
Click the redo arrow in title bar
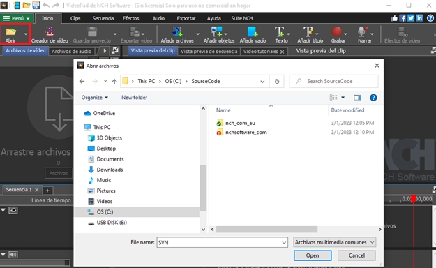coord(56,5)
